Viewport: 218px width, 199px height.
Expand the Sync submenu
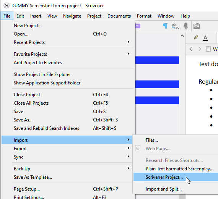click(67, 157)
